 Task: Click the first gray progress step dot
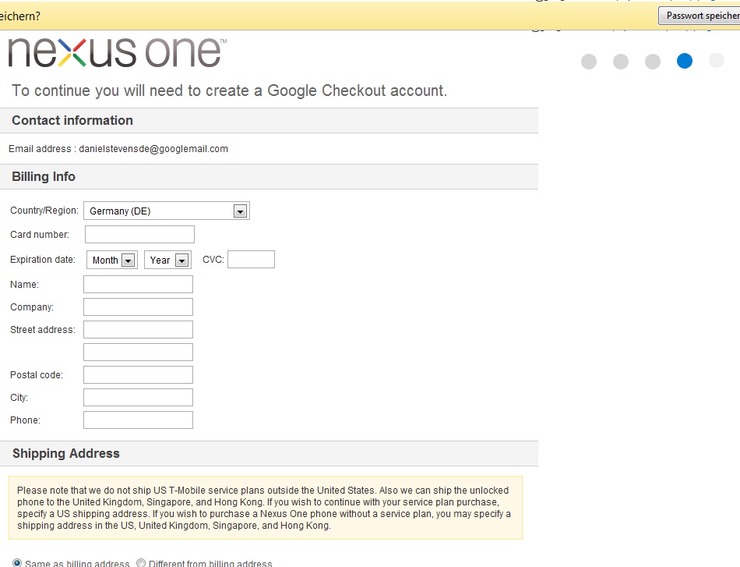589,62
